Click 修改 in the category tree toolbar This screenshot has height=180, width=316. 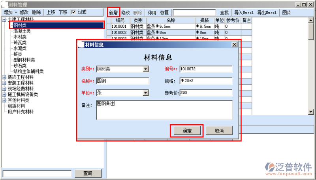pos(24,12)
